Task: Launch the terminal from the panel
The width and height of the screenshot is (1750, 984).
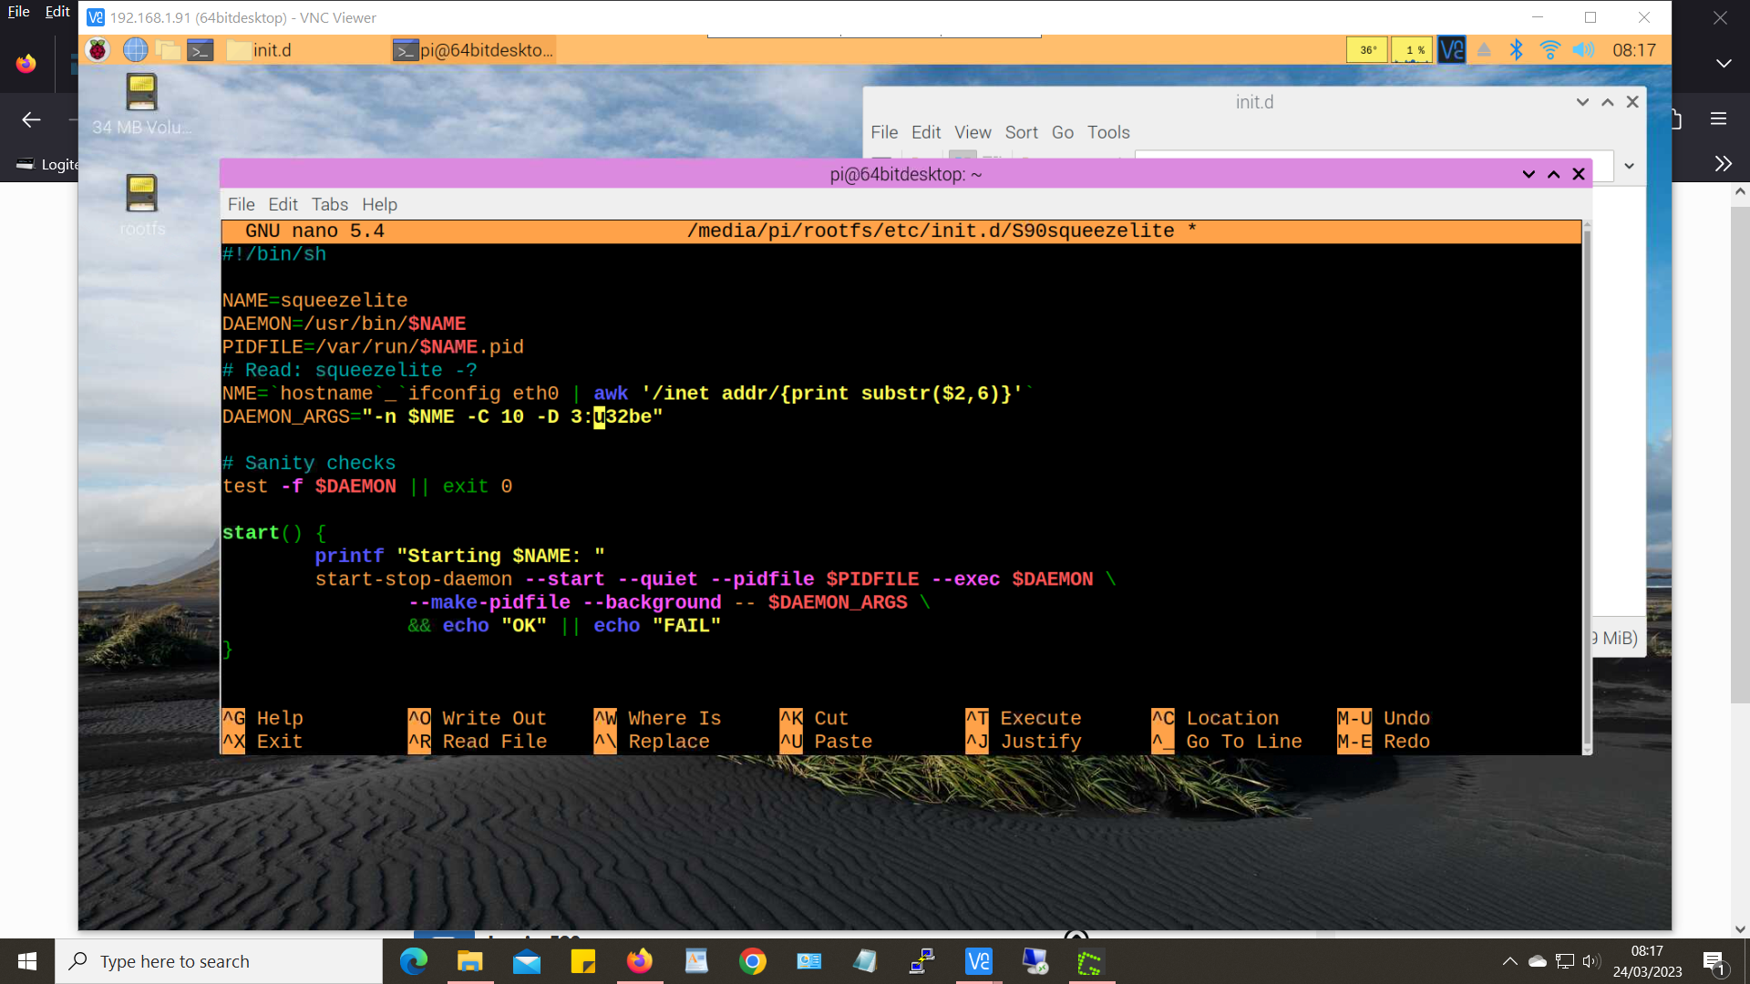Action: coord(201,50)
